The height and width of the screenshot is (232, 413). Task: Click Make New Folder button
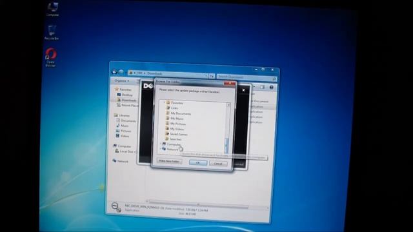tap(169, 161)
